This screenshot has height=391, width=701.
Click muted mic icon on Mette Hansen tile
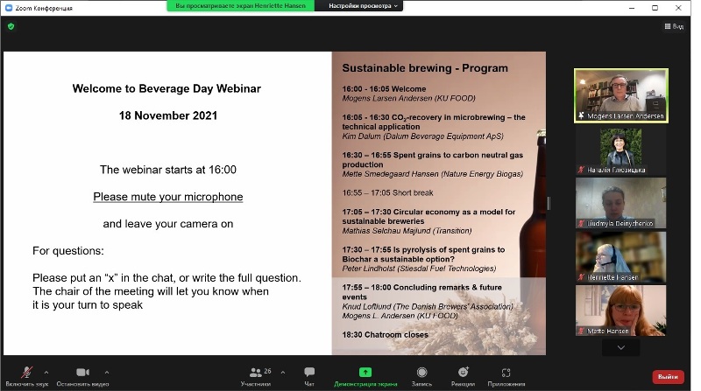pos(581,331)
